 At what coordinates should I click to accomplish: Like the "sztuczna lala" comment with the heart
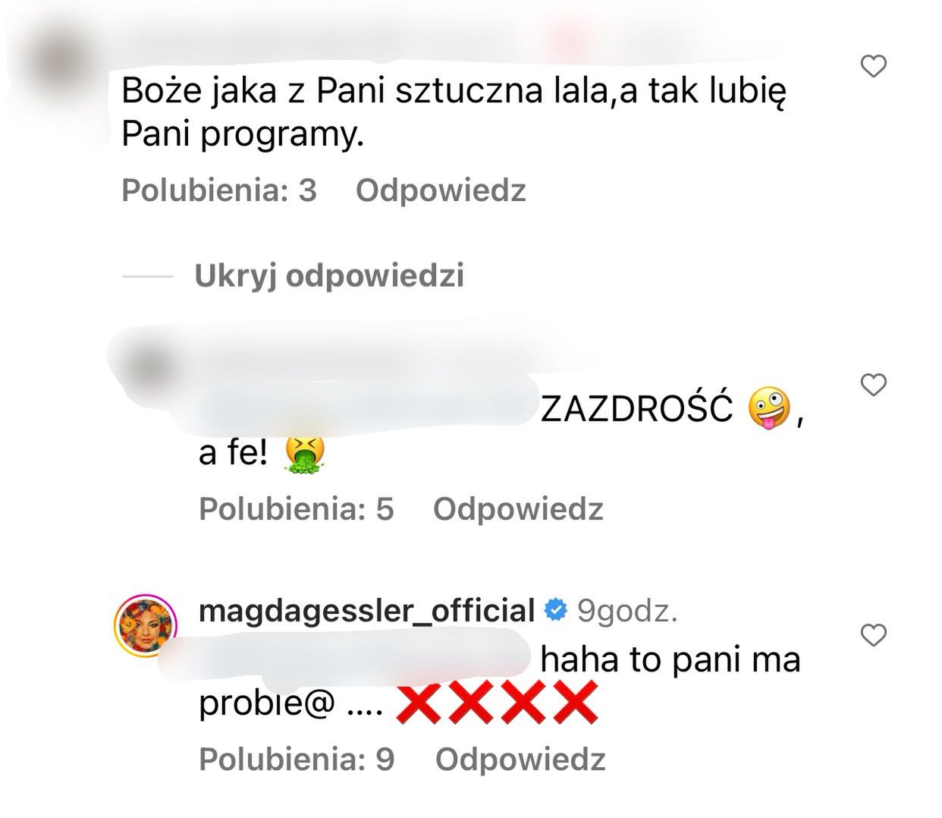point(874,67)
